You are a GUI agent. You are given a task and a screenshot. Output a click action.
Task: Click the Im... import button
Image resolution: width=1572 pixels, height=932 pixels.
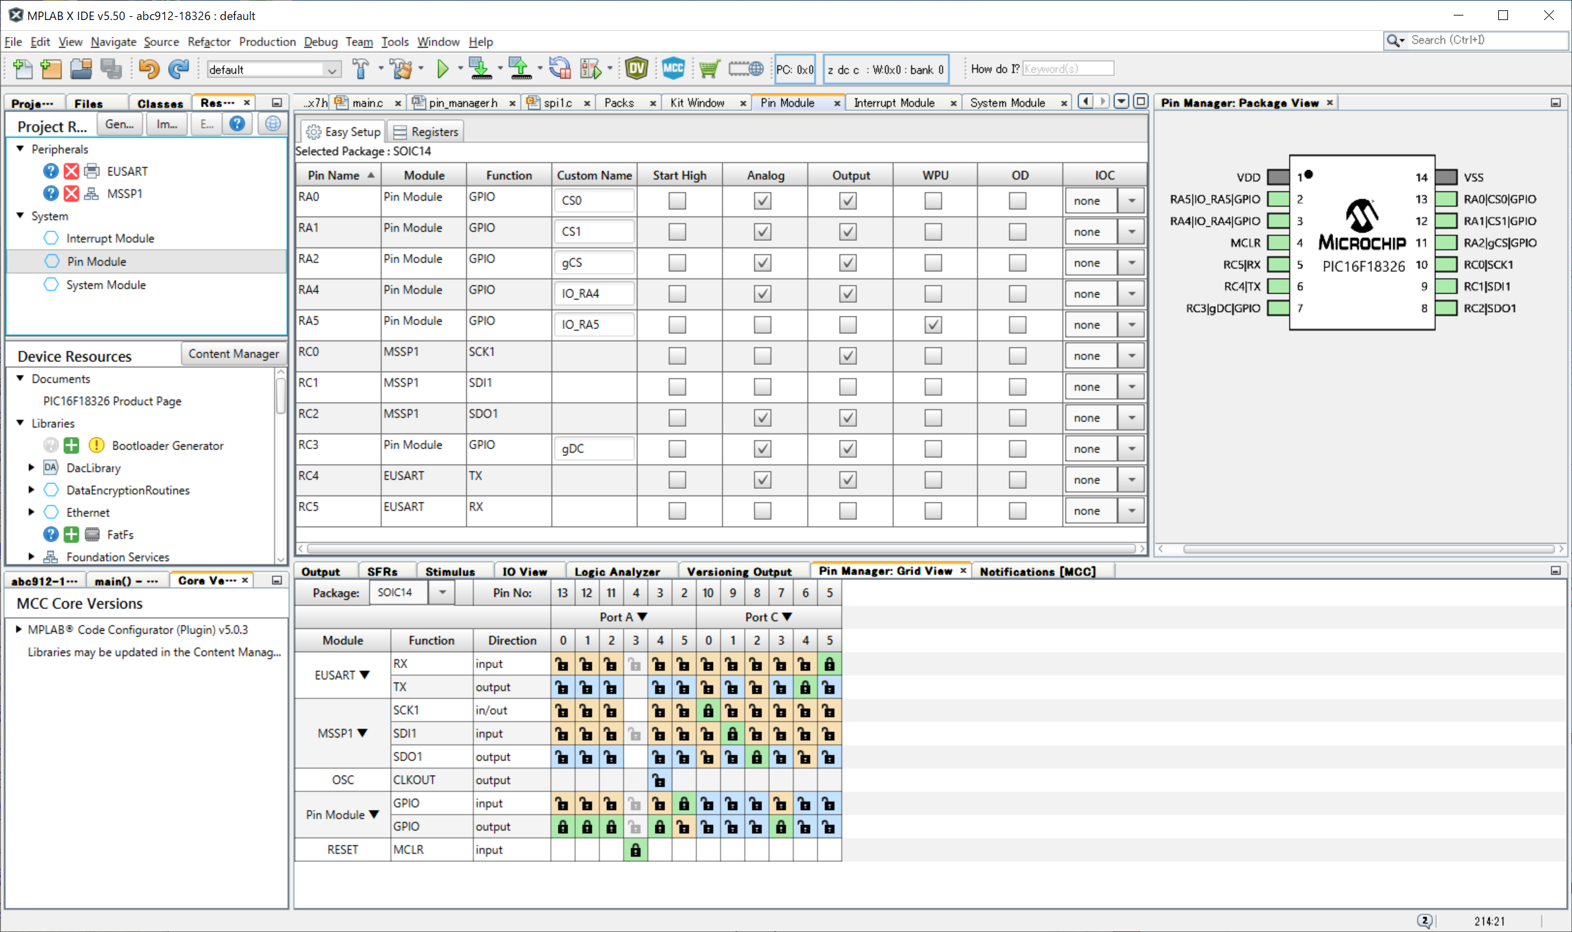pos(167,123)
